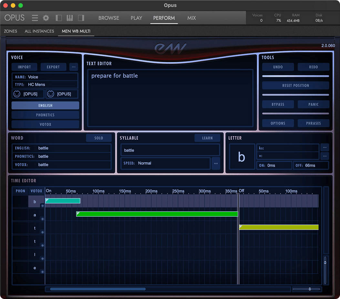The width and height of the screenshot is (340, 299).
Task: Add phoneme after the 'b' row plus
Action: (x=43, y=206)
